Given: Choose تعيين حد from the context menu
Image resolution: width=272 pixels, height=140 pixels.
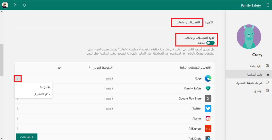Looking at the screenshot, I should [x=33, y=87].
